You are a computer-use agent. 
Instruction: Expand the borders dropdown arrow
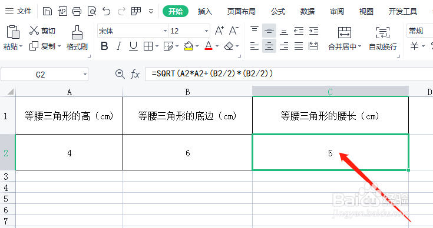click(157, 46)
